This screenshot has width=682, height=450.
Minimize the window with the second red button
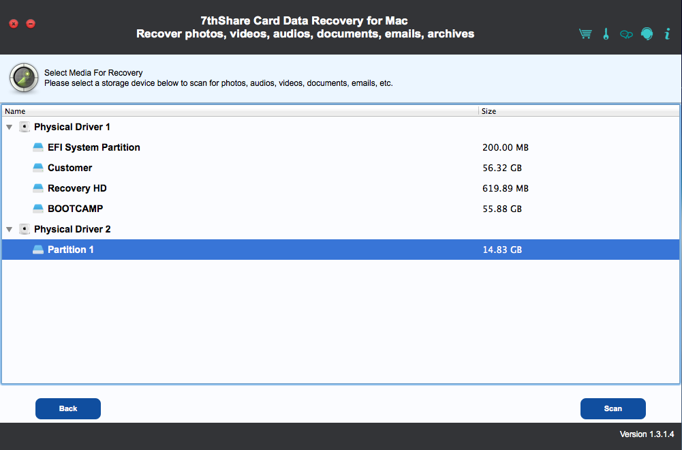31,24
